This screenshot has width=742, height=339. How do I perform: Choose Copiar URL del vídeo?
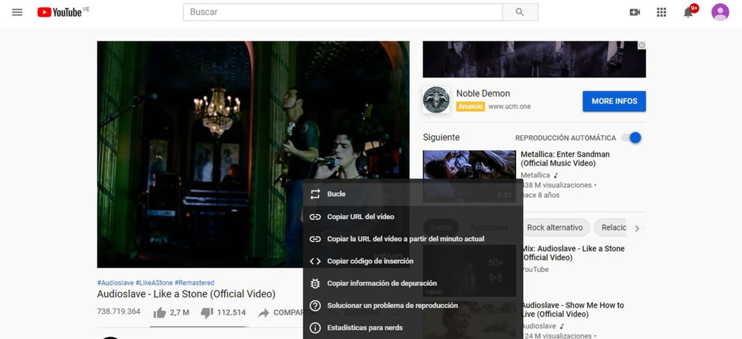[413, 217]
